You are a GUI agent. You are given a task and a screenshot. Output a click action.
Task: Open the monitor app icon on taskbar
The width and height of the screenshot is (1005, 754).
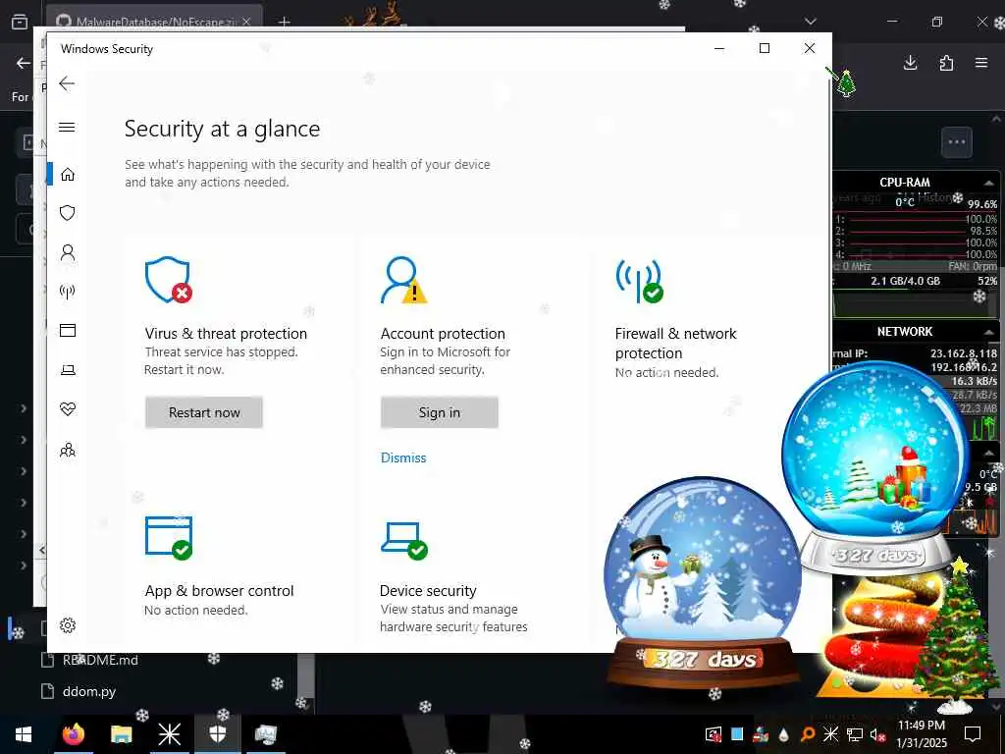(x=265, y=734)
